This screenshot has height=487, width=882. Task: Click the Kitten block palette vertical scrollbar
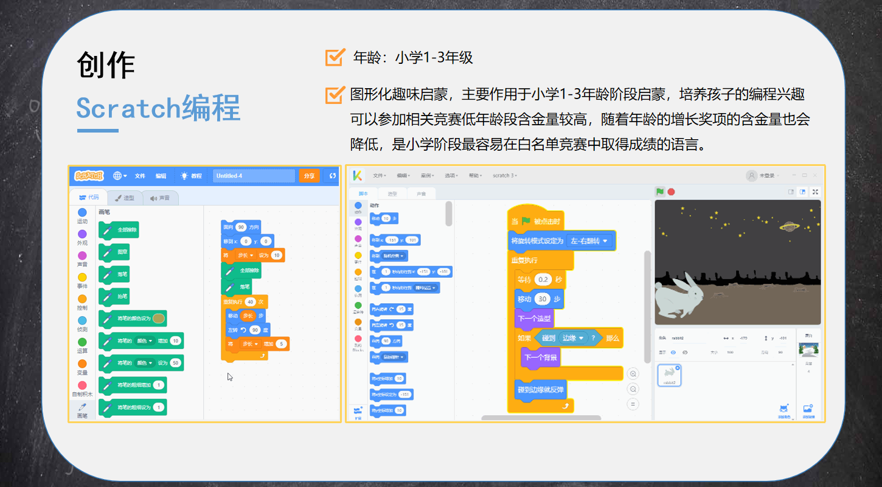click(449, 213)
